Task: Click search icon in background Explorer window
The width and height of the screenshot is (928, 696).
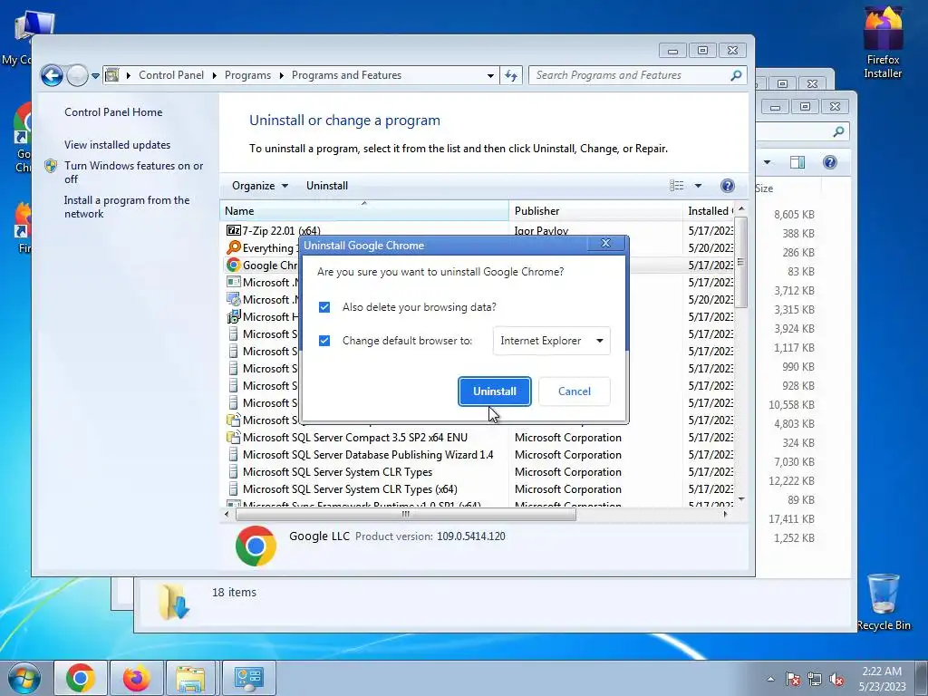Action: coord(838,131)
